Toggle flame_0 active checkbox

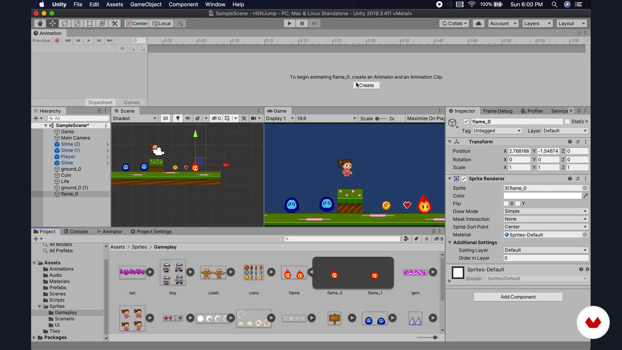[x=466, y=122]
